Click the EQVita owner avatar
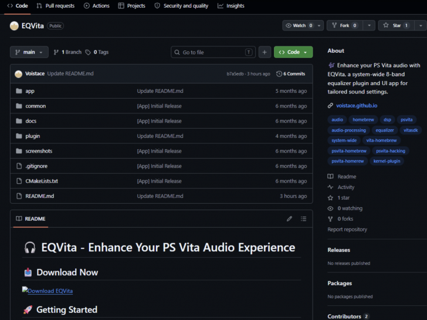Image resolution: width=427 pixels, height=320 pixels. (14, 26)
